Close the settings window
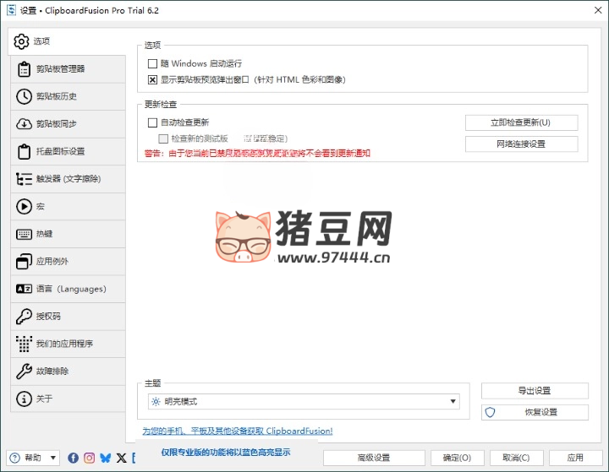Viewport: 609px width, 472px height. [598, 10]
